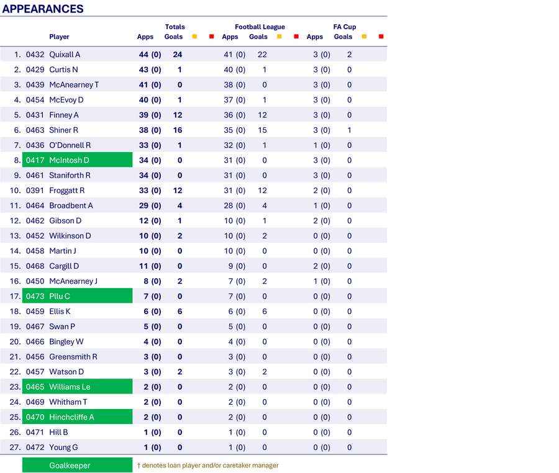Click Quixall A league goals 22

pos(262,55)
